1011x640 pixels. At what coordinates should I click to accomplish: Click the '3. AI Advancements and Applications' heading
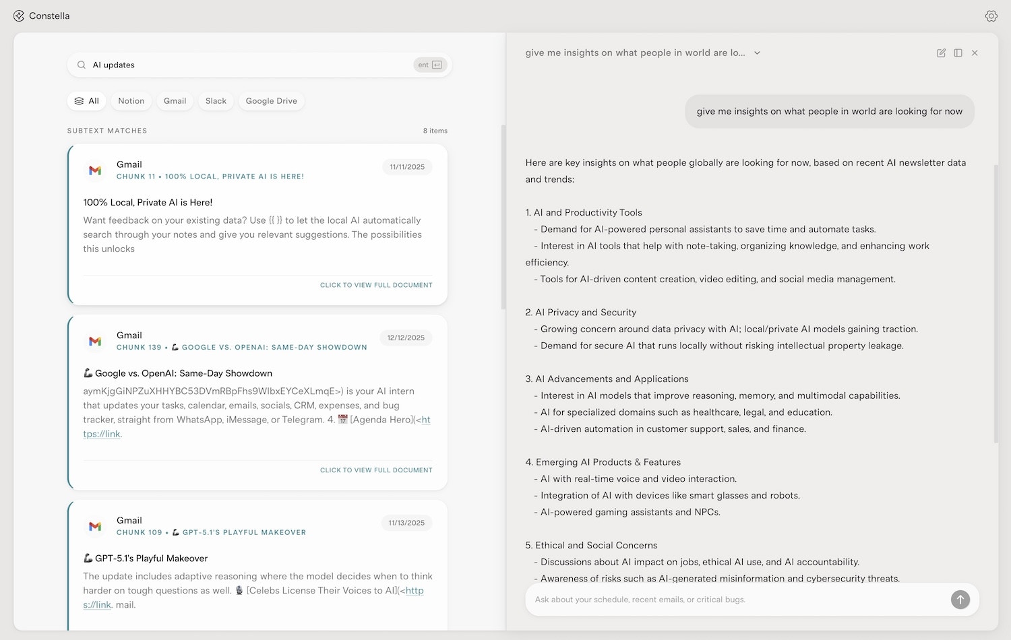pos(607,379)
